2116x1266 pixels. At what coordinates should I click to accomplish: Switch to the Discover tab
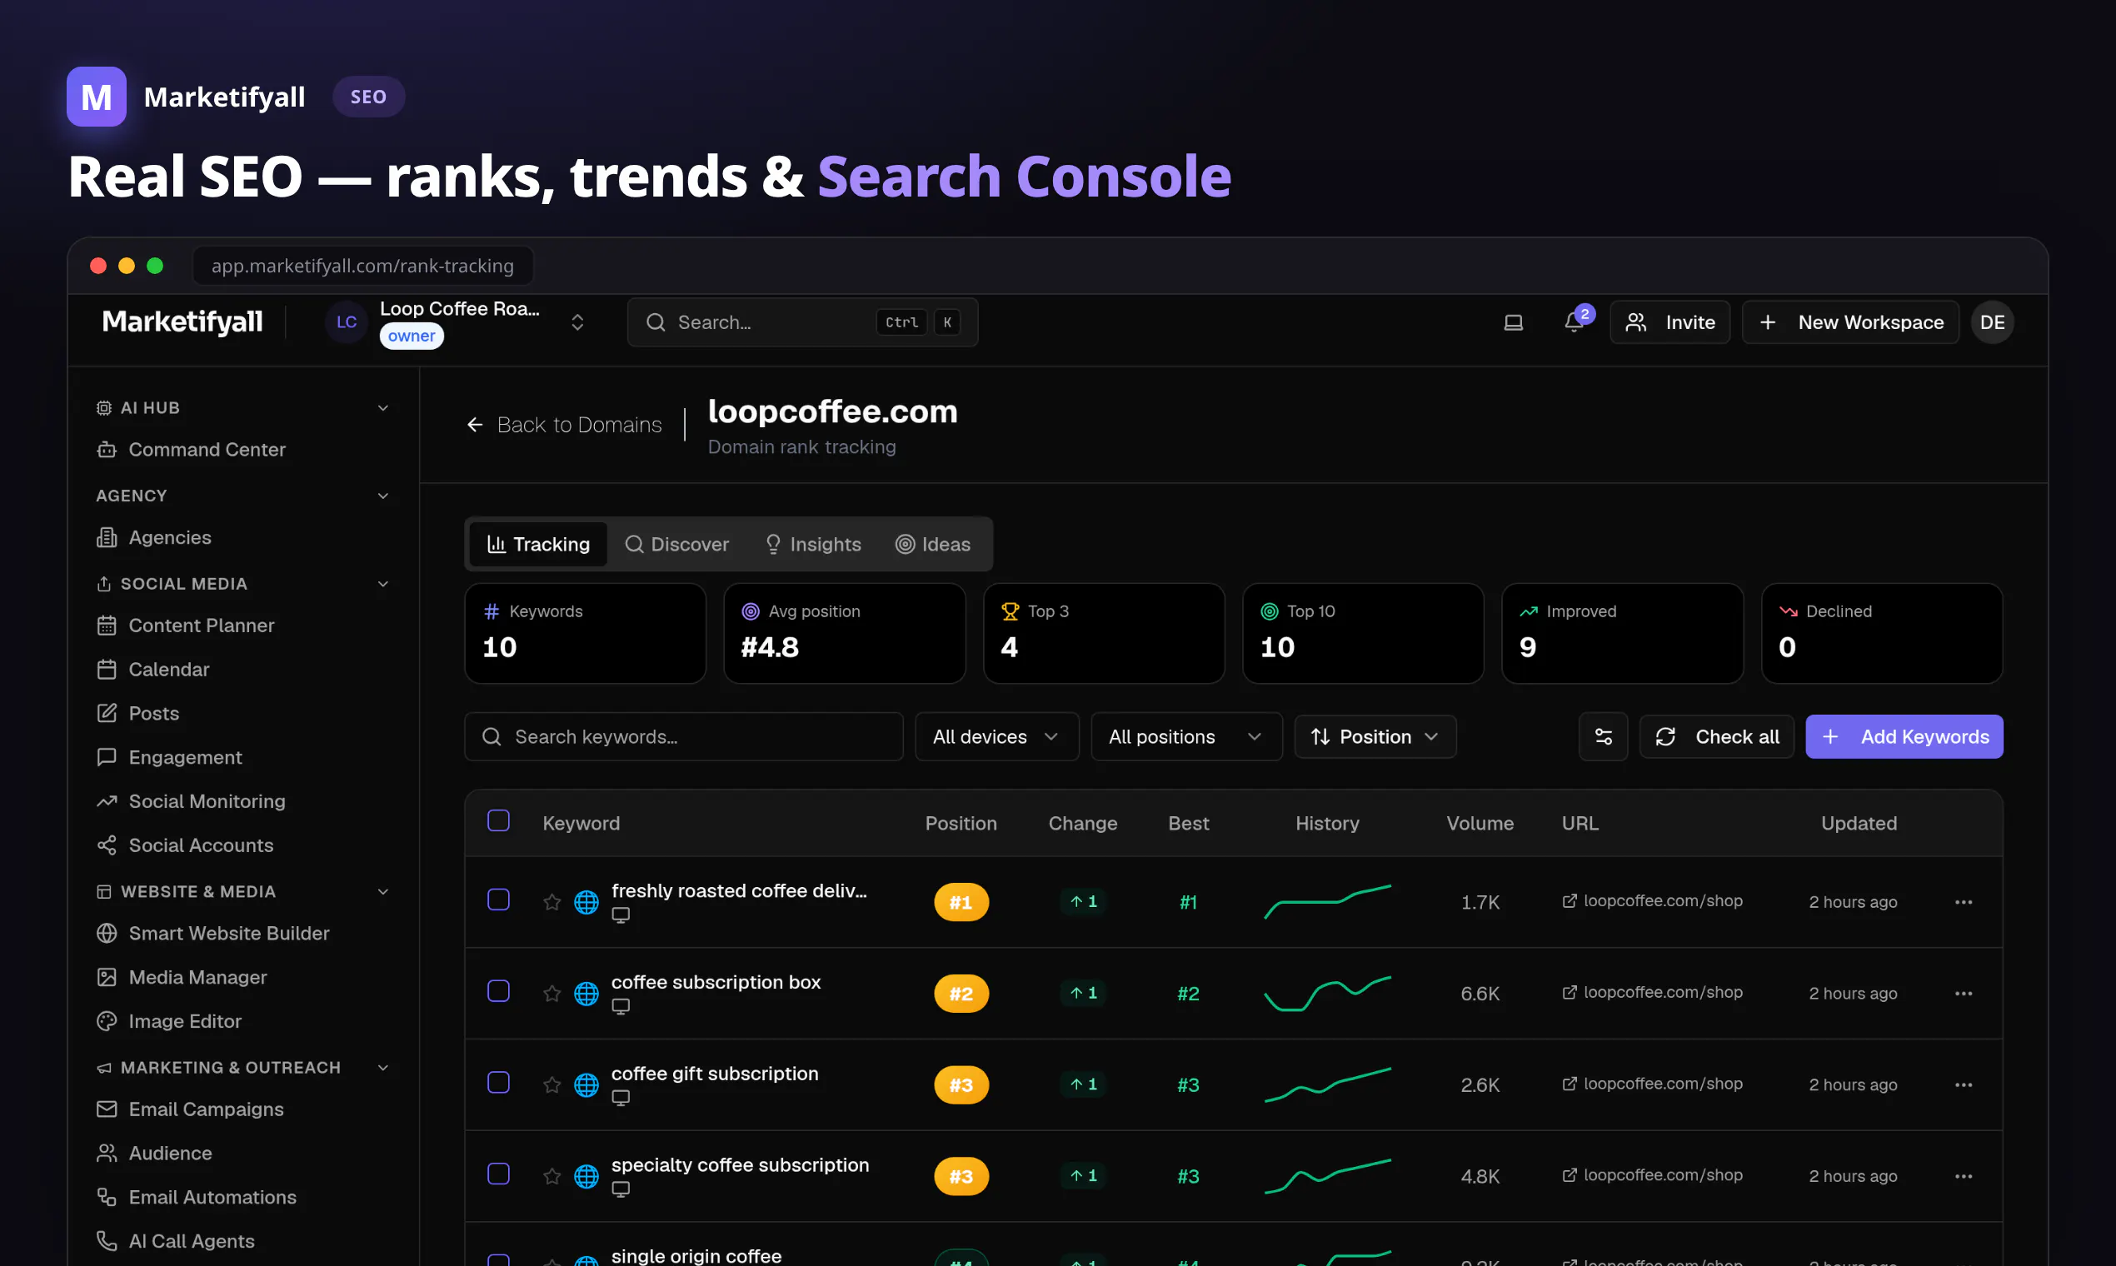pyautogui.click(x=677, y=544)
